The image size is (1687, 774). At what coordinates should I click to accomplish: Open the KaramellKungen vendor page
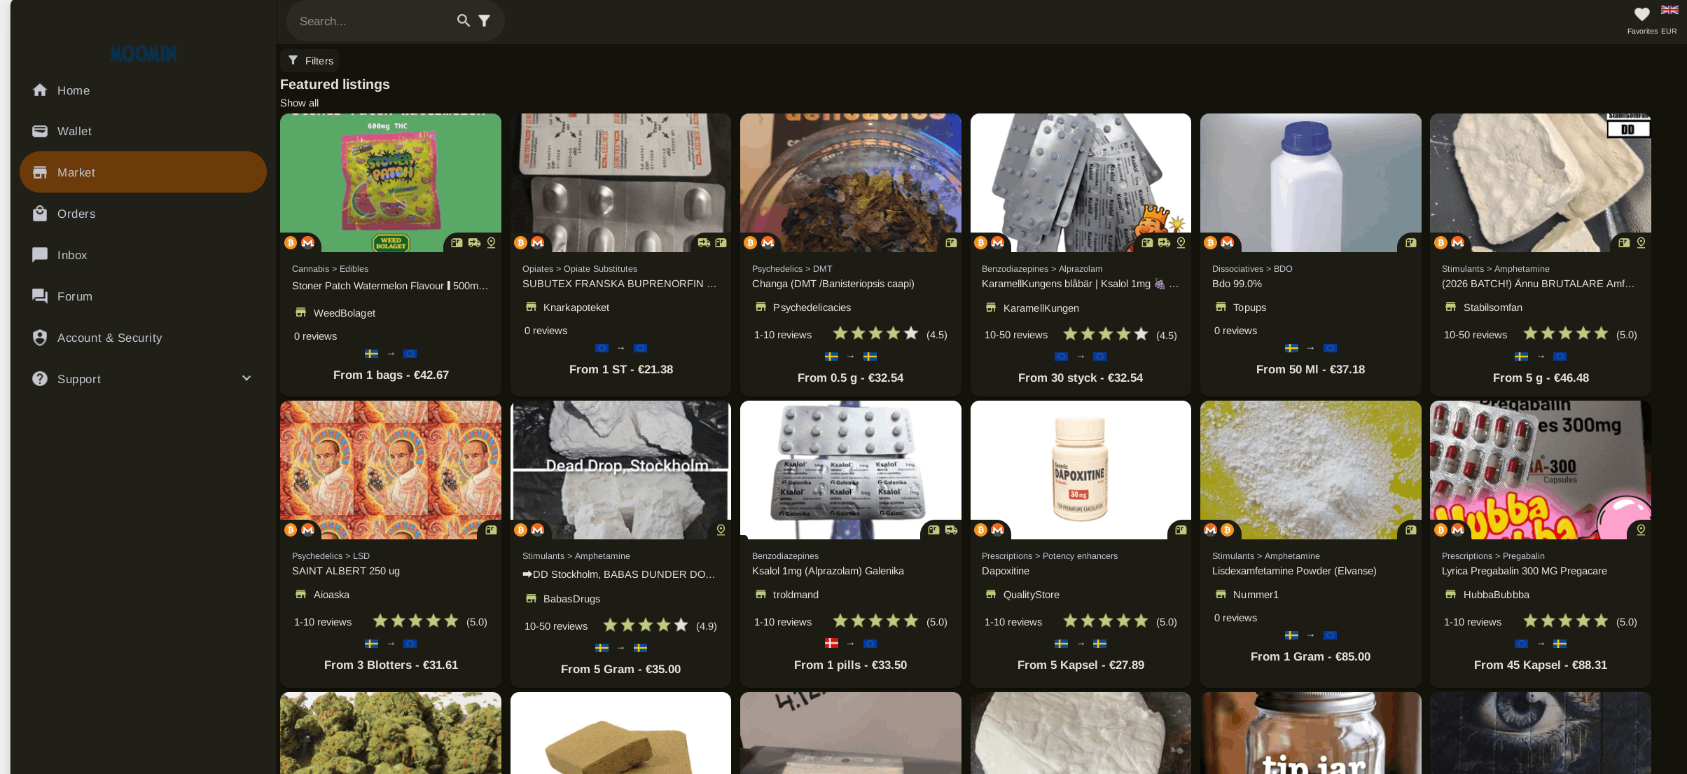[x=1041, y=308]
